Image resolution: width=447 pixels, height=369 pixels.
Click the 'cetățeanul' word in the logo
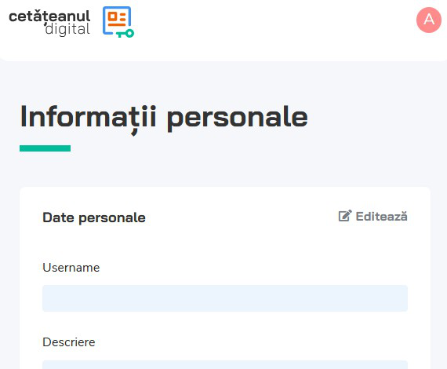pyautogui.click(x=49, y=16)
